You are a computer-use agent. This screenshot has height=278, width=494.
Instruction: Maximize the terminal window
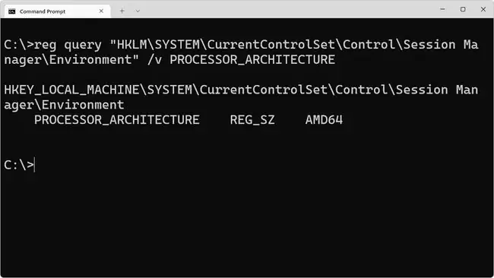(463, 9)
